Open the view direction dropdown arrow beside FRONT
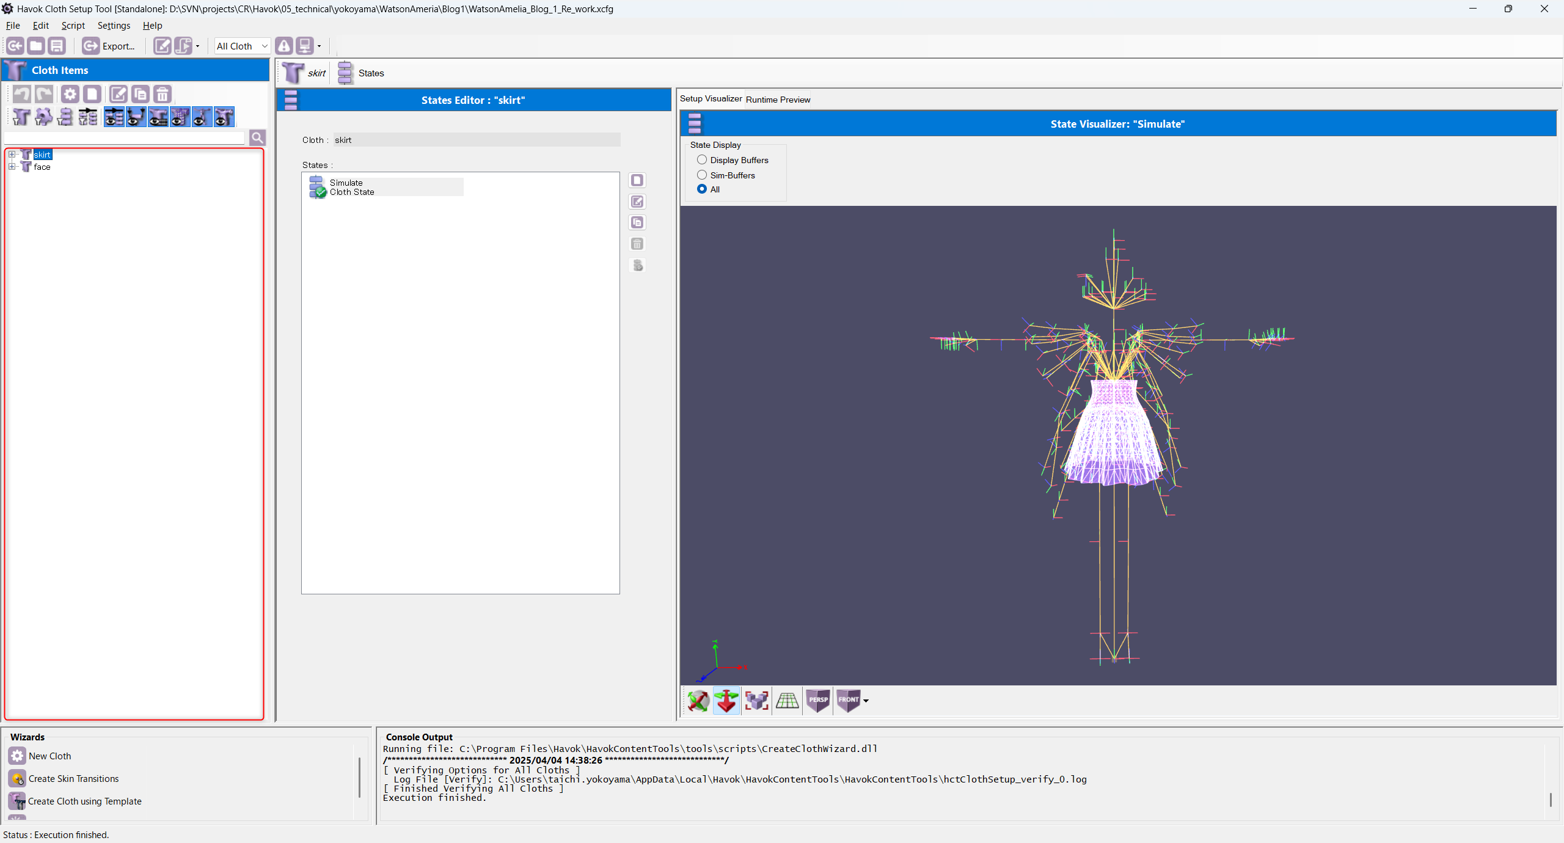The height and width of the screenshot is (843, 1564). [866, 701]
